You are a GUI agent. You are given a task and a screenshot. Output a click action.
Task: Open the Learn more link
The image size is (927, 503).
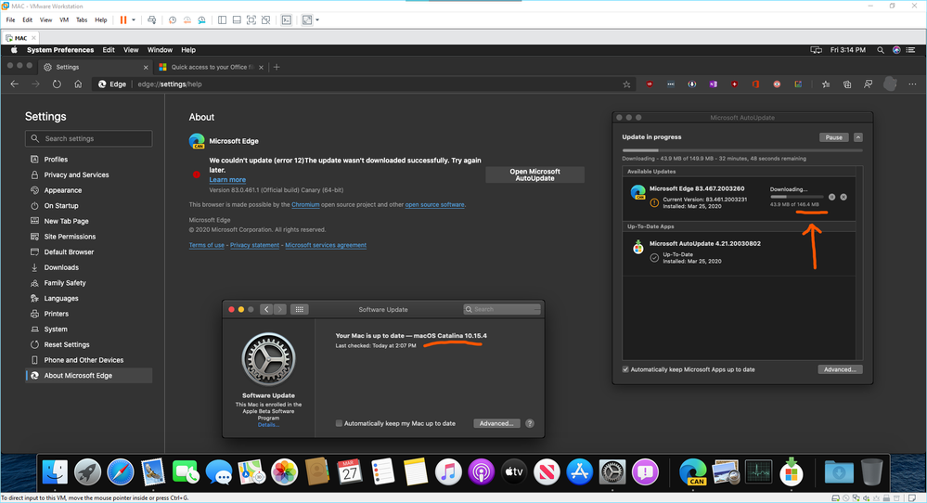coord(227,180)
